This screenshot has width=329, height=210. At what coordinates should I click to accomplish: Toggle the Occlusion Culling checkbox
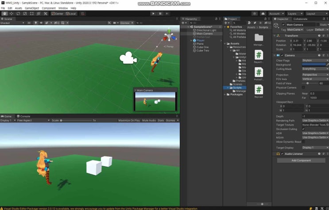tap(303, 129)
